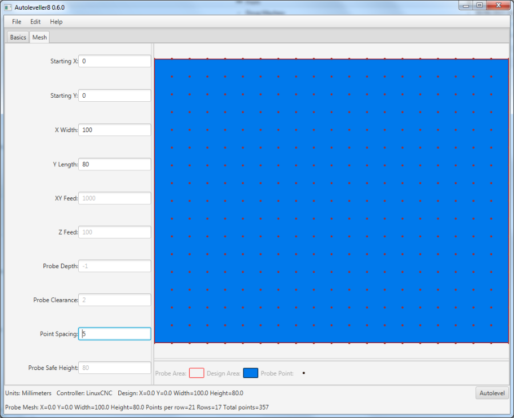Click the Z Feed field
This screenshot has height=418, width=514.
click(x=114, y=232)
